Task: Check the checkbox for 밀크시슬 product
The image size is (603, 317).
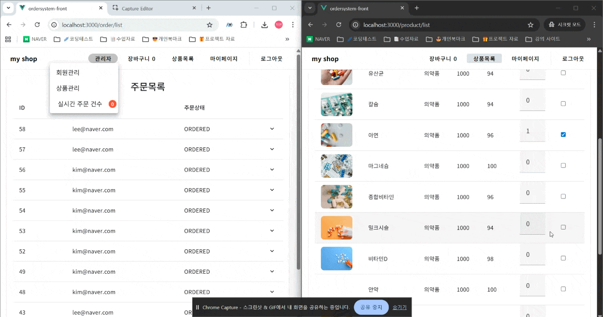Action: [x=563, y=227]
